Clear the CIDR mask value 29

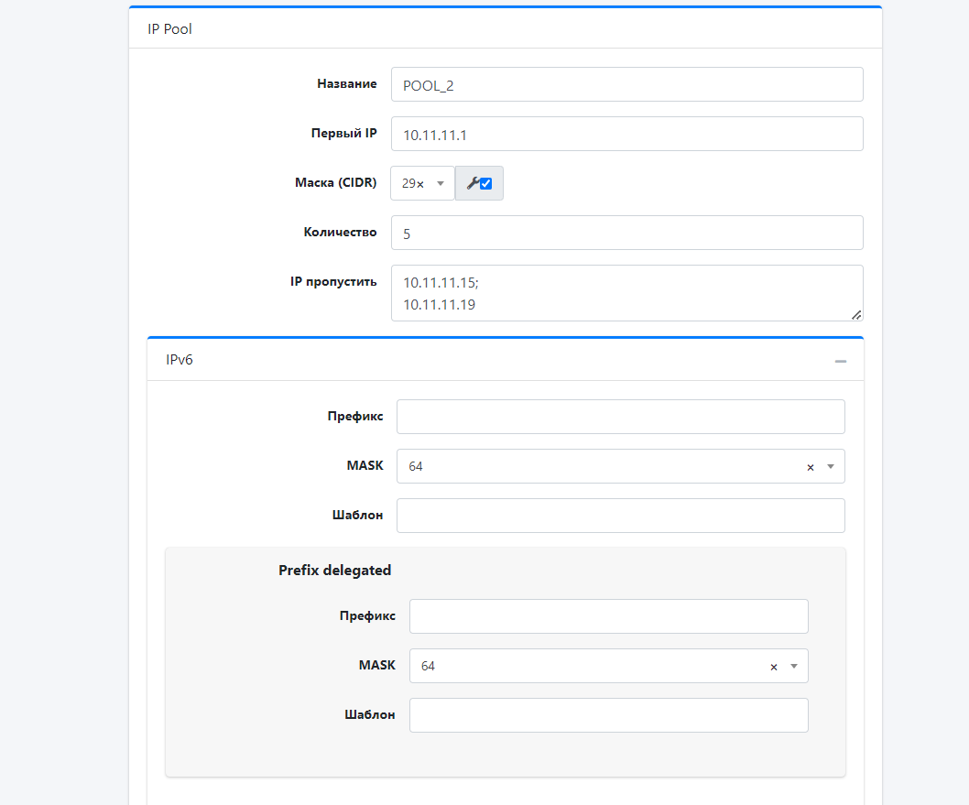click(x=420, y=184)
